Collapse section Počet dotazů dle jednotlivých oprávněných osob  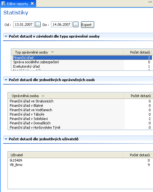(x=6, y=80)
